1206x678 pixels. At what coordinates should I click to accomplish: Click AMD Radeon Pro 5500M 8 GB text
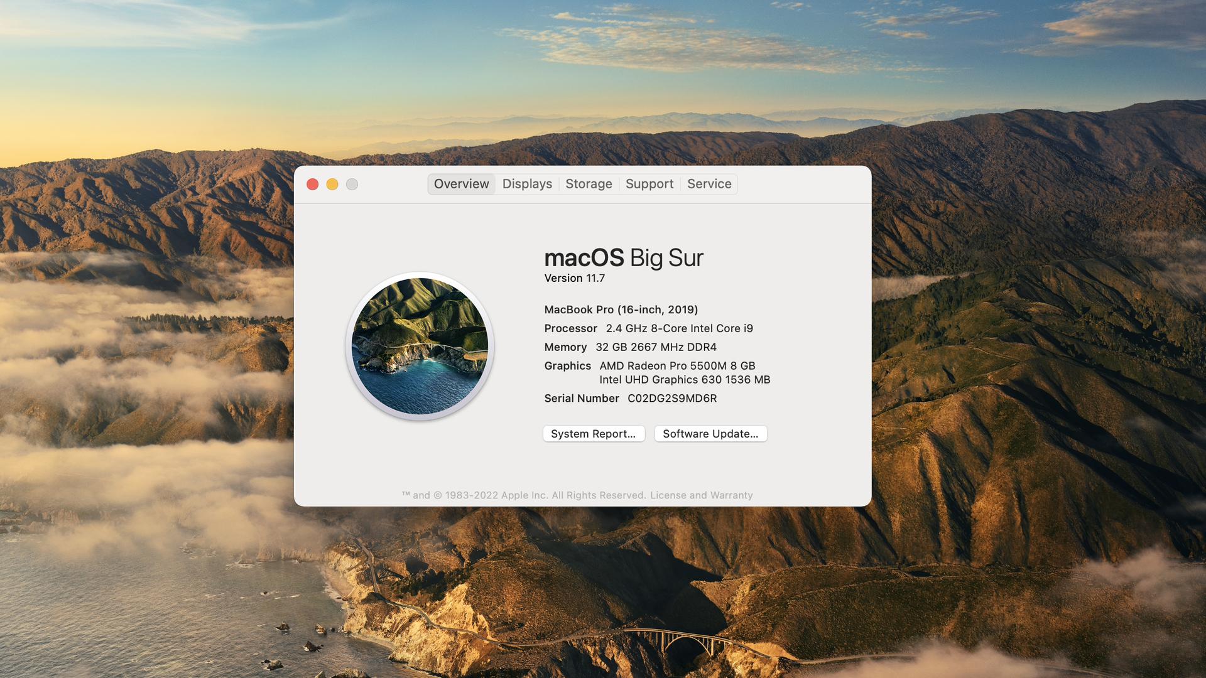click(x=677, y=366)
